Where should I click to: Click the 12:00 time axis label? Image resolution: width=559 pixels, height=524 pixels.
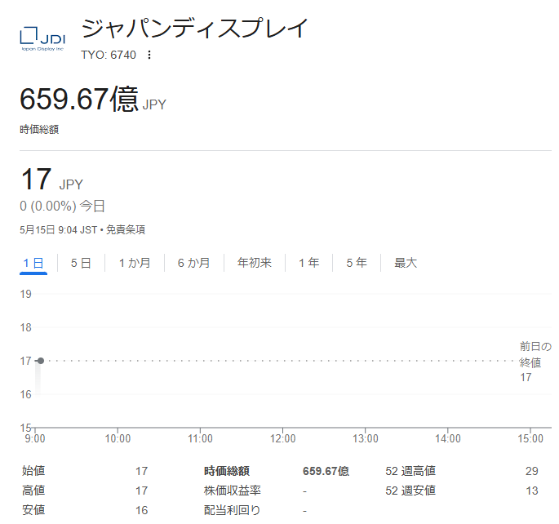click(282, 438)
